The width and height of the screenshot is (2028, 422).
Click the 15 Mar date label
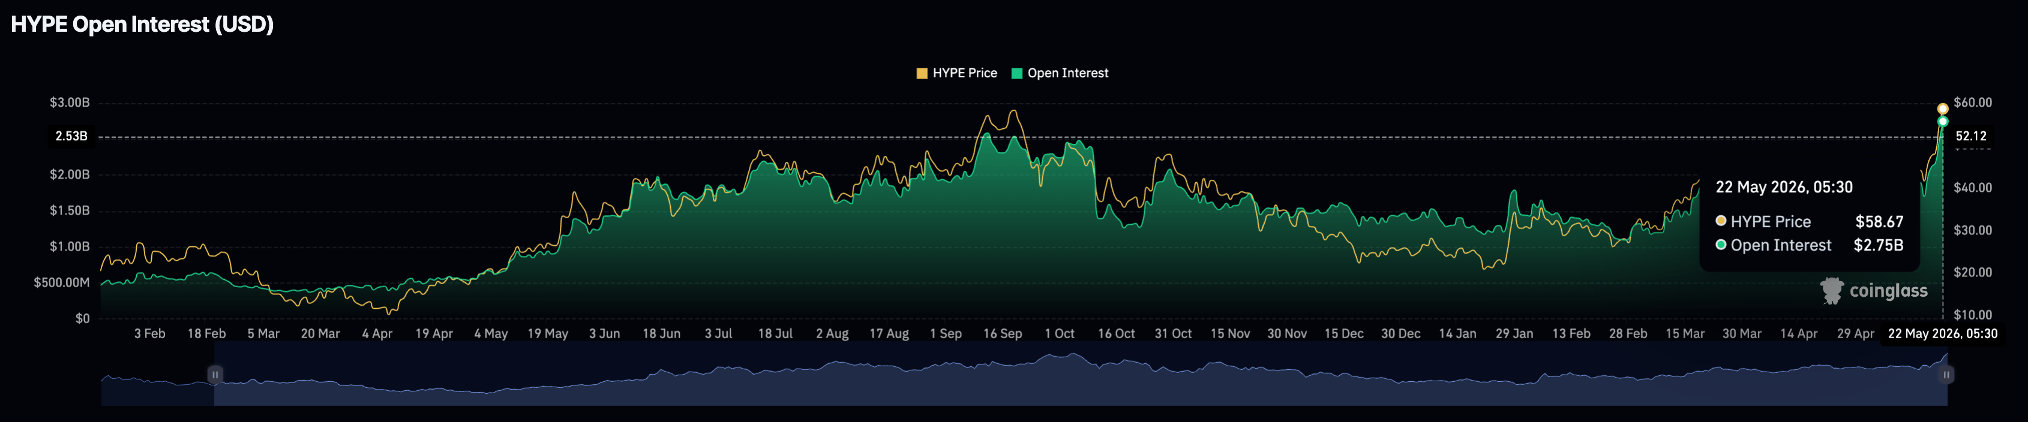tap(1685, 334)
